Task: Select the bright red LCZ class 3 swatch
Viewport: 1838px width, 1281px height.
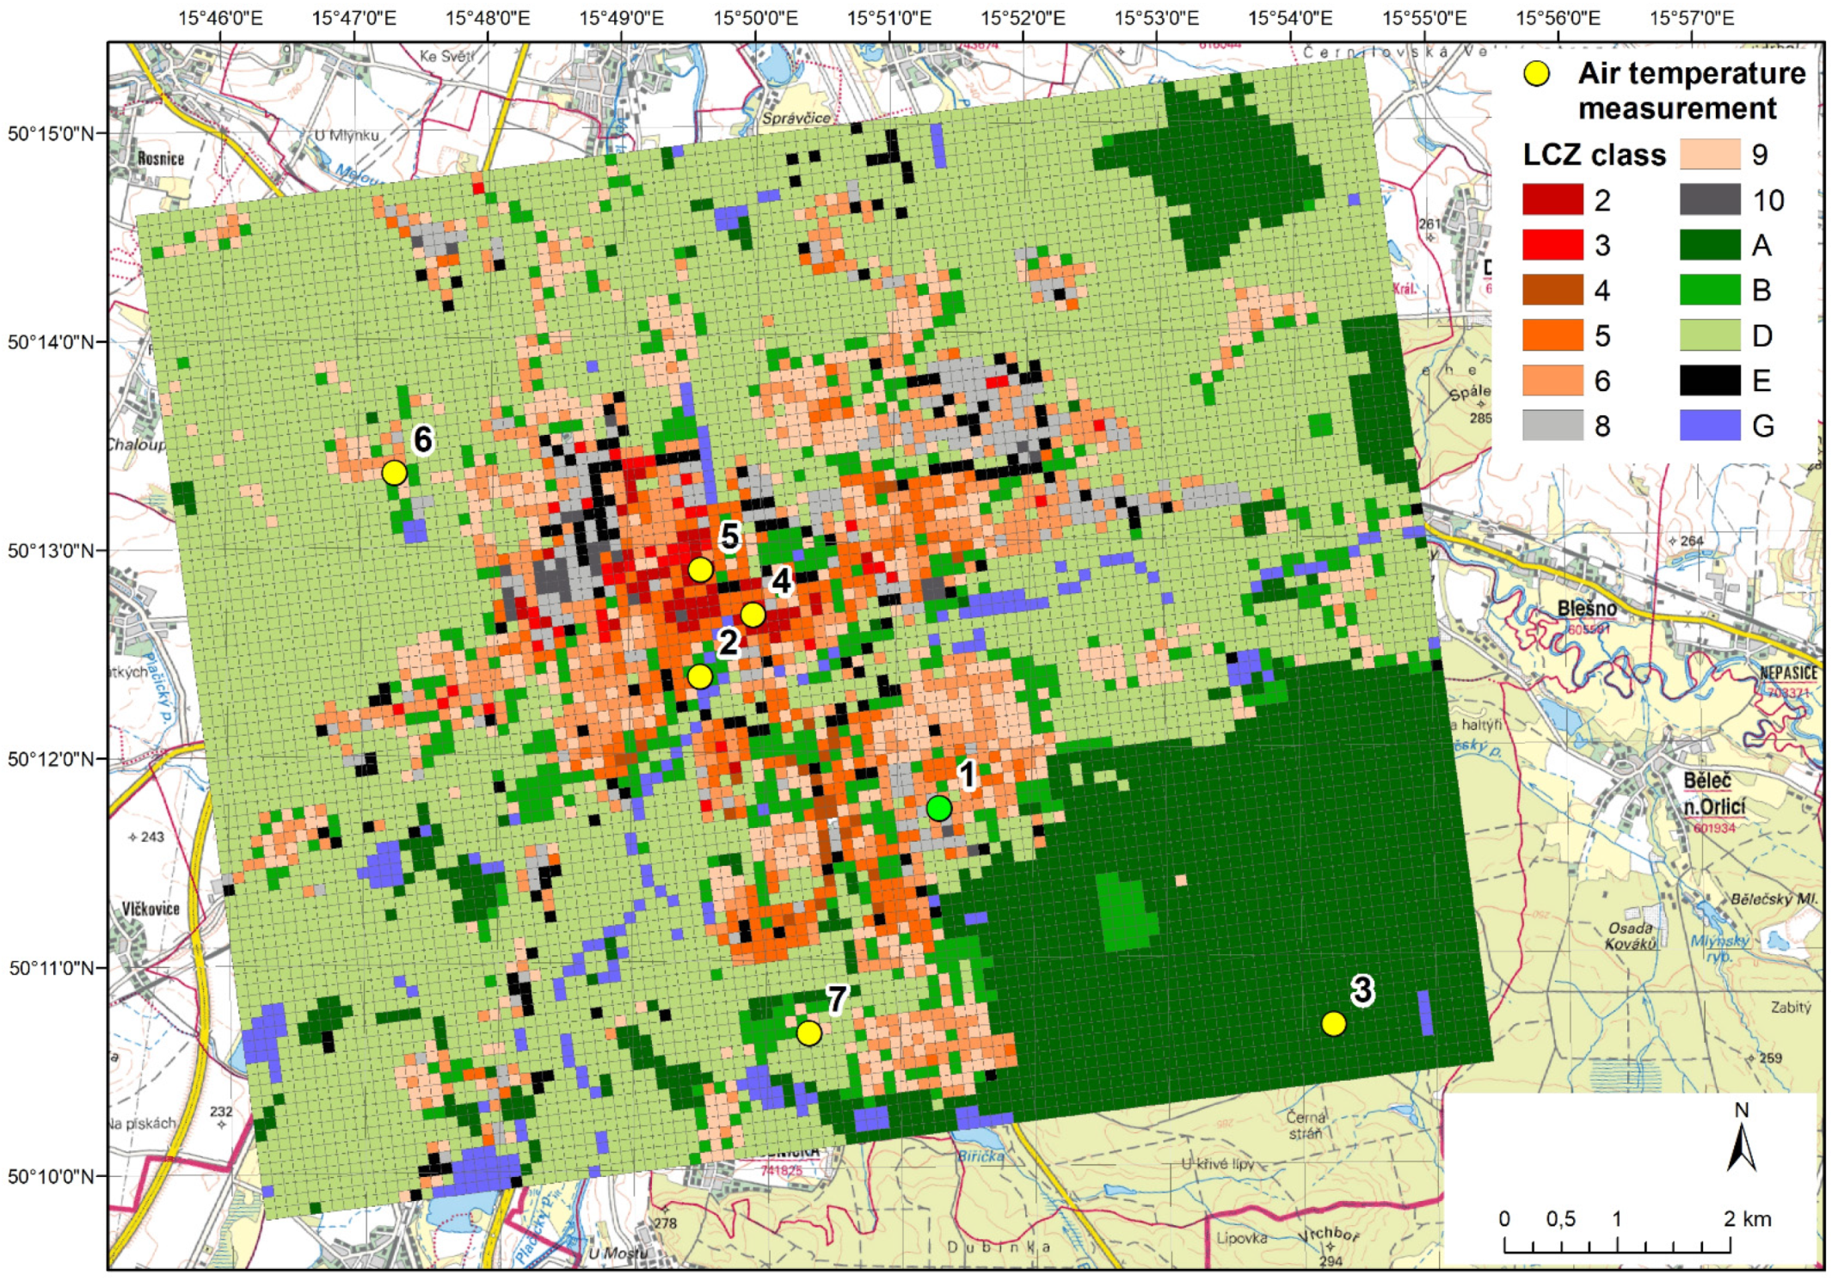Action: point(1552,245)
